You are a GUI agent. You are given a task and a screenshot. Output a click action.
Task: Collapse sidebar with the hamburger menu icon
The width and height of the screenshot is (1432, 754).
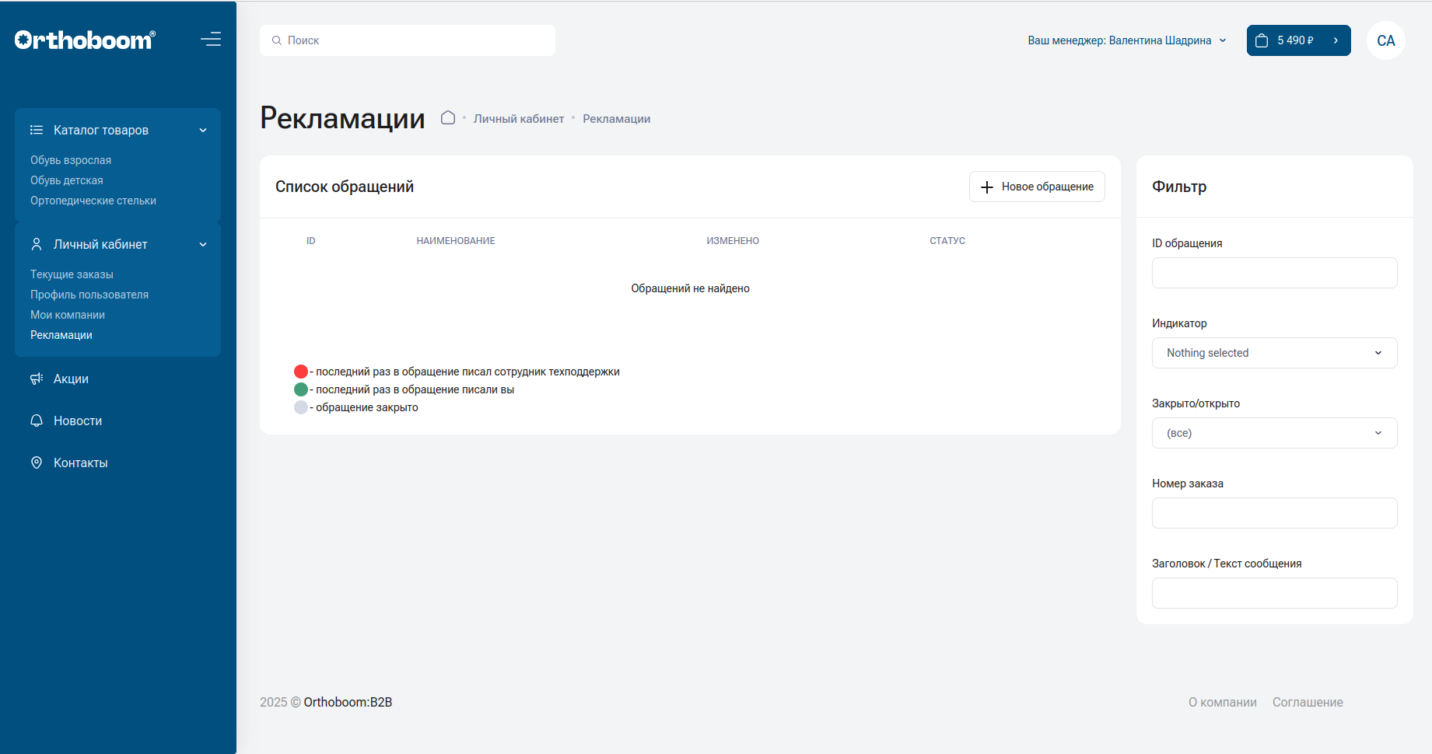(211, 40)
